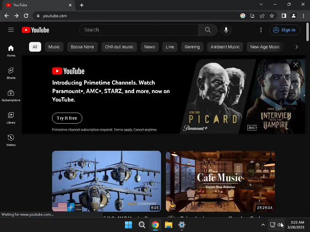Start voice search with the microphone icon
The image size is (310, 232).
point(226,30)
